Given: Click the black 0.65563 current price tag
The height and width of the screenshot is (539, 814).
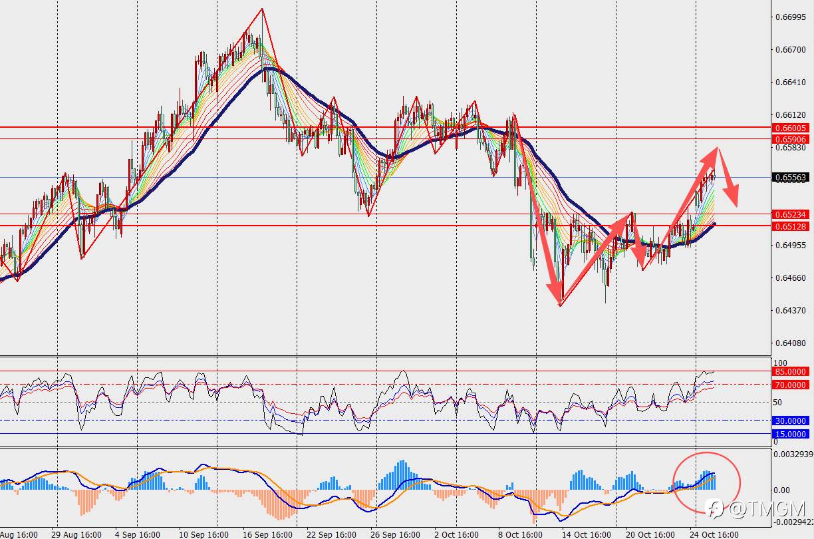Looking at the screenshot, I should 791,177.
